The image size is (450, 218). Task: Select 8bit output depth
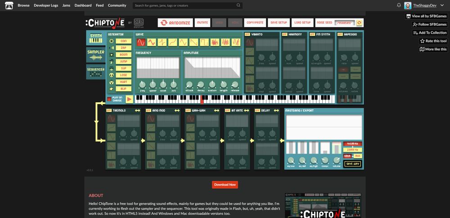(x=358, y=156)
